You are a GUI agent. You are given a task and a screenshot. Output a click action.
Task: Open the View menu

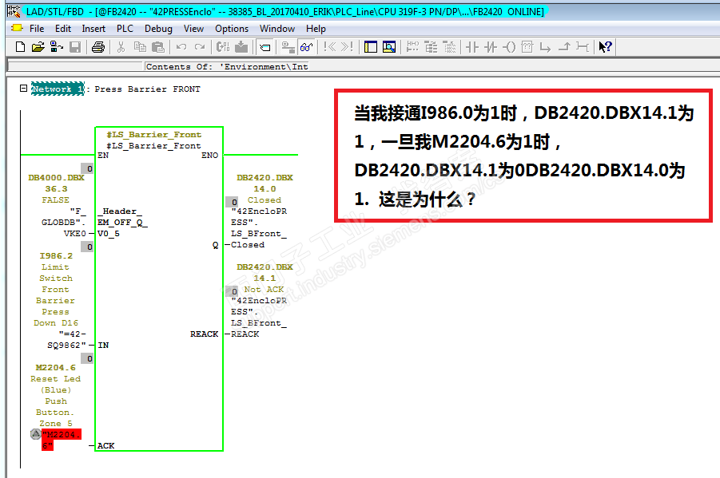coord(193,29)
